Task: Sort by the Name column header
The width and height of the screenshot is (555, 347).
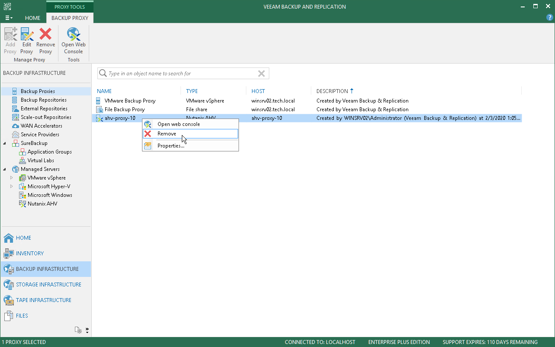Action: (104, 91)
